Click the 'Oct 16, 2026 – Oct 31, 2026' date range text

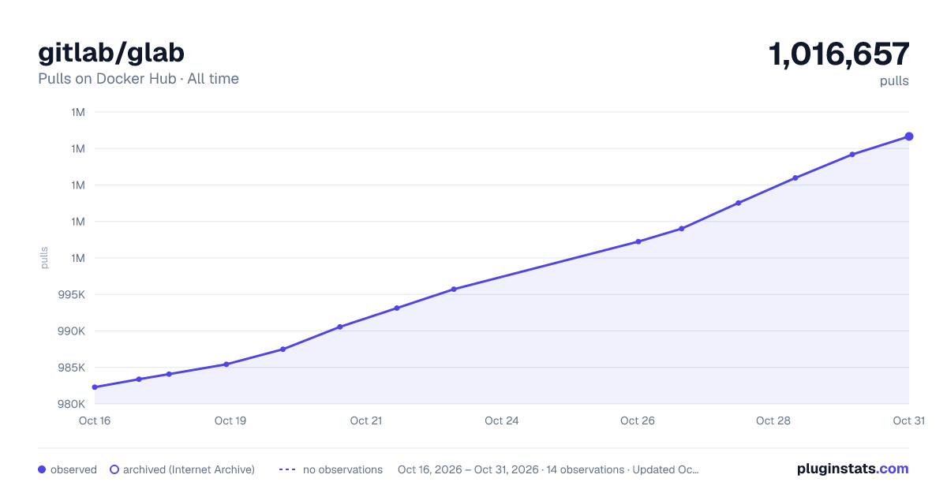coord(468,469)
